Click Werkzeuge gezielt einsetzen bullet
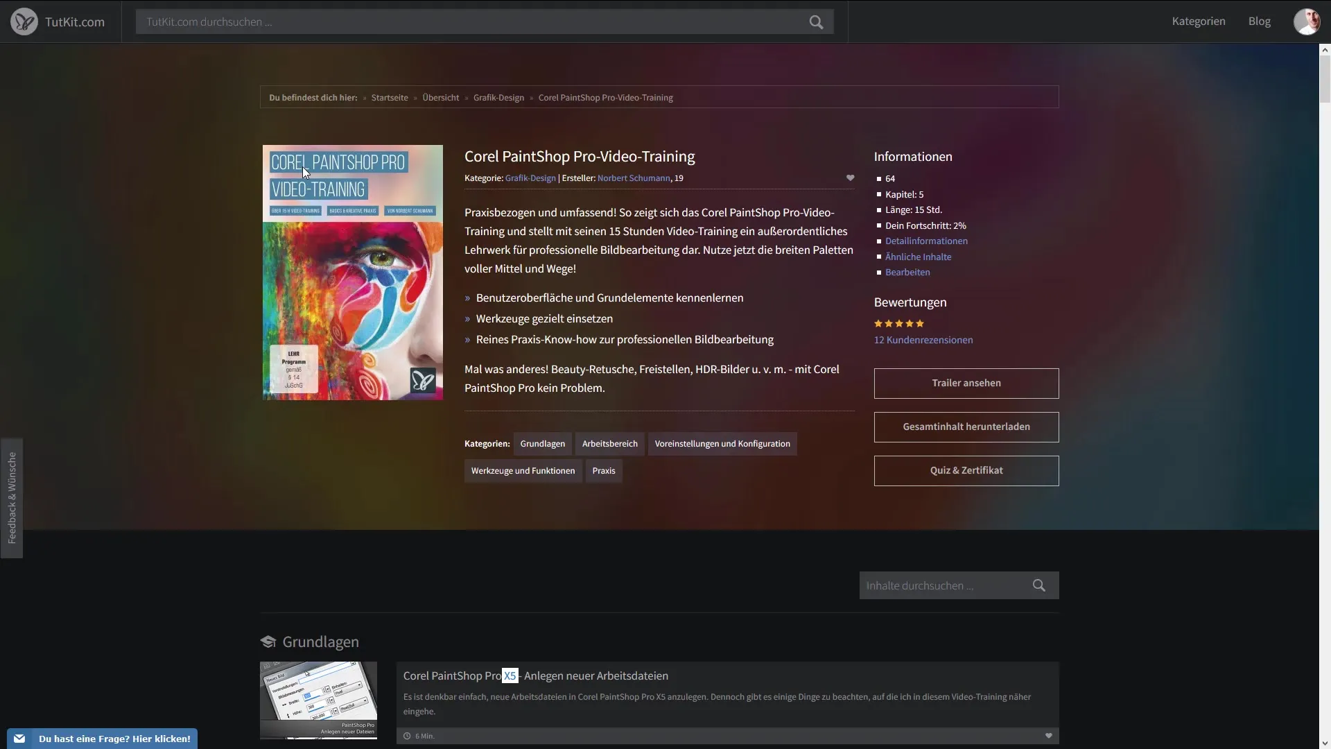Viewport: 1331px width, 749px height. tap(544, 318)
